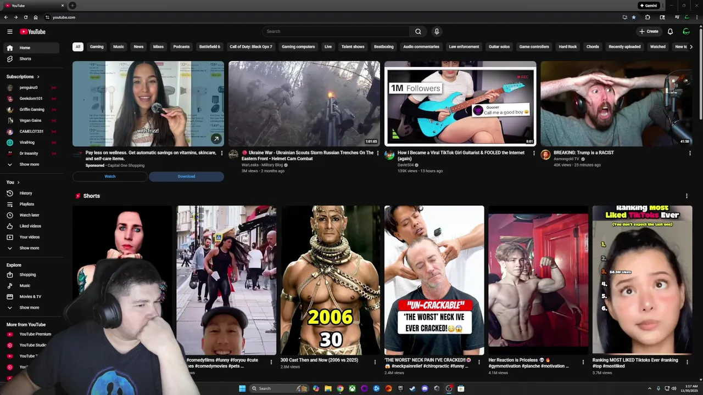
Task: Open the browser extensions puzzle icon
Action: pyautogui.click(x=648, y=17)
